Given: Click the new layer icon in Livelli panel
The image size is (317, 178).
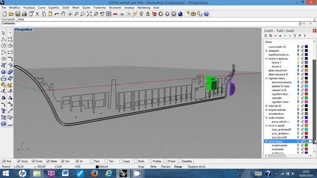Looking at the screenshot, I should [265, 36].
